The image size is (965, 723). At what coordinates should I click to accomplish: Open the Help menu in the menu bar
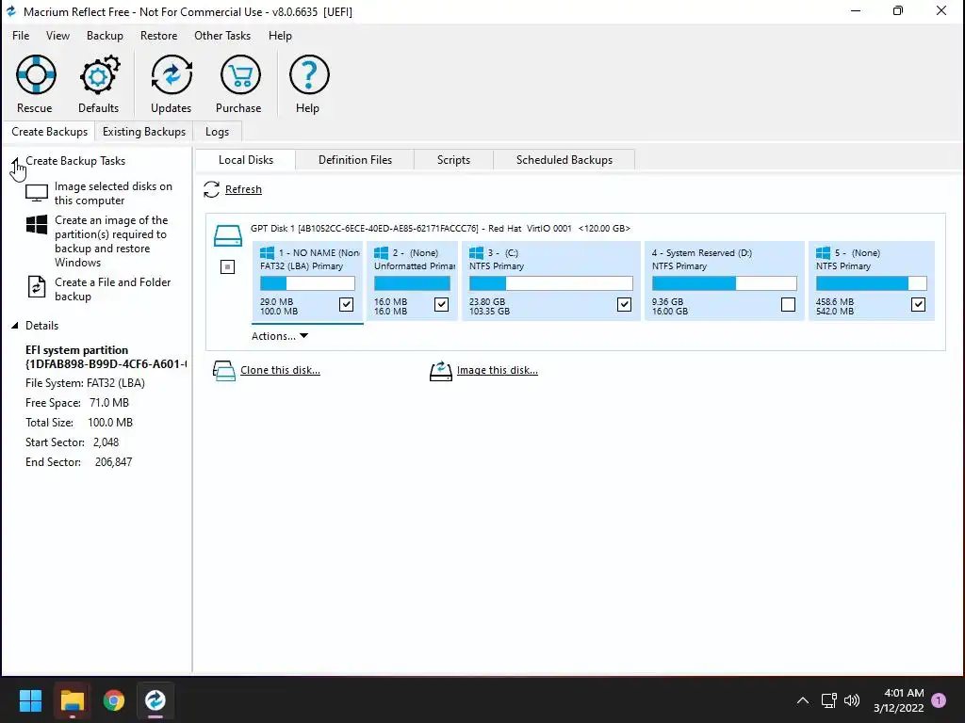(280, 36)
